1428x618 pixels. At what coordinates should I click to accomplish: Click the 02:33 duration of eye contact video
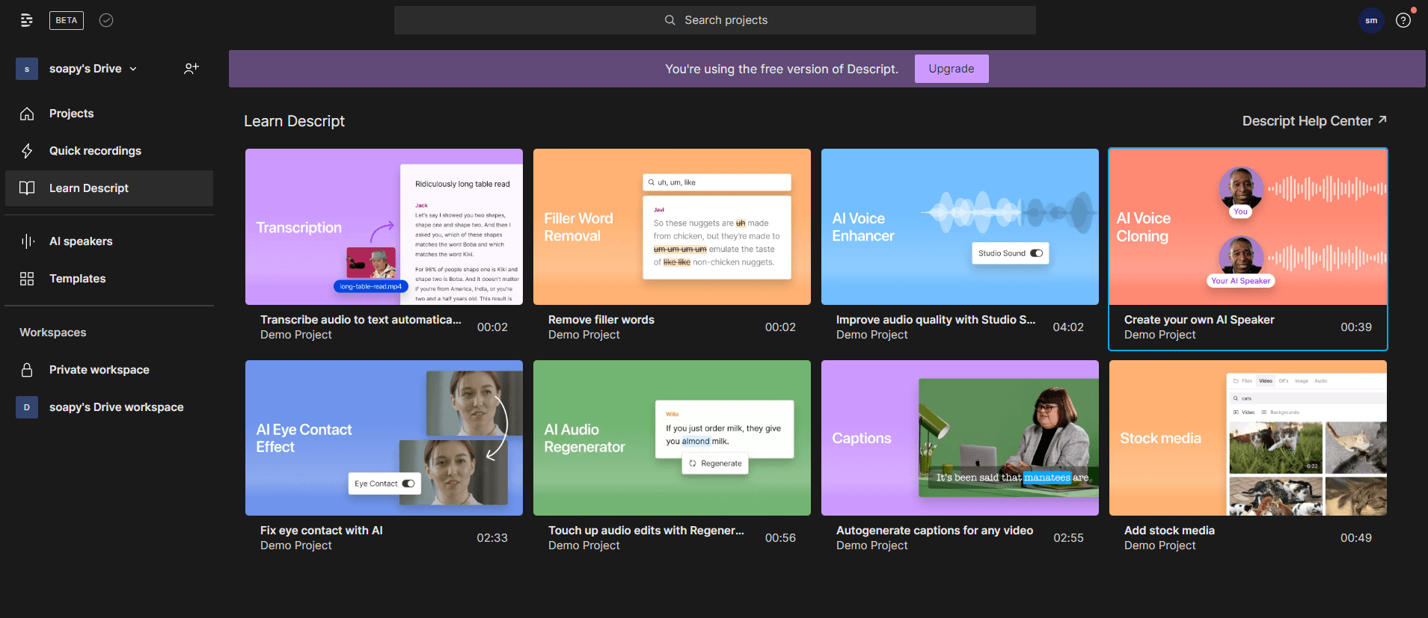pyautogui.click(x=492, y=538)
